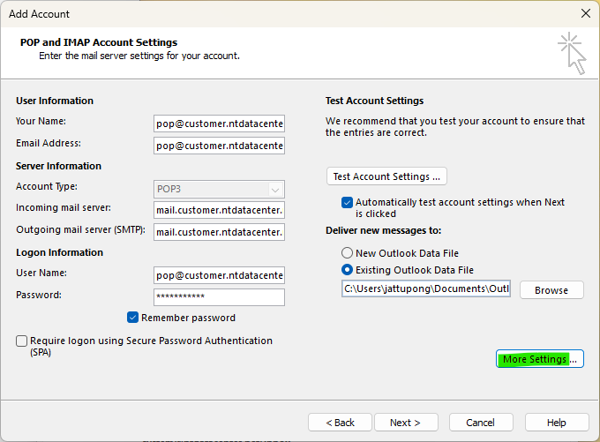This screenshot has width=600, height=442.
Task: Edit the Incoming mail server field
Action: pos(219,210)
